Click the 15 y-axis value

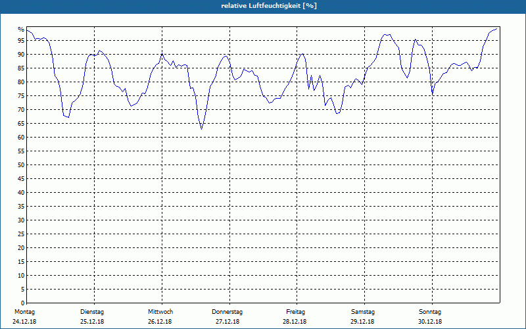click(x=21, y=262)
